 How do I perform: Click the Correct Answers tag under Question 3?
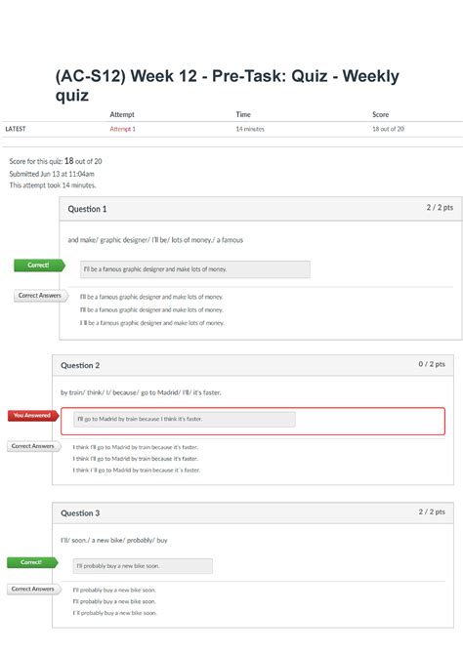click(x=33, y=589)
